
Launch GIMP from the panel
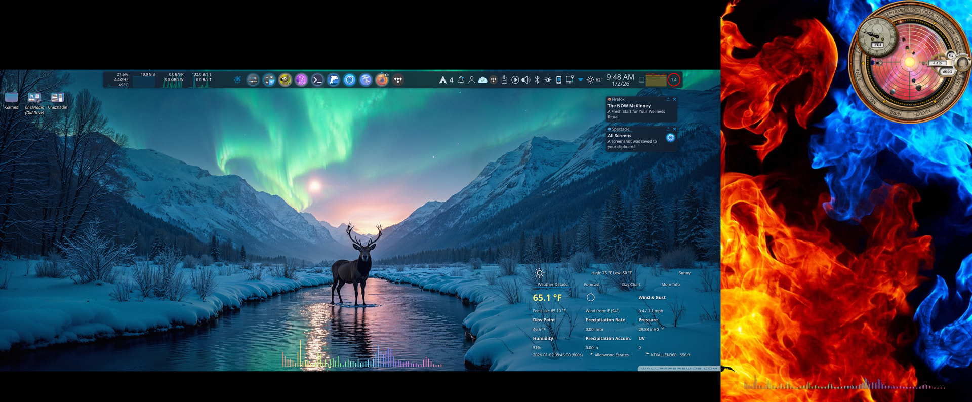[x=285, y=80]
